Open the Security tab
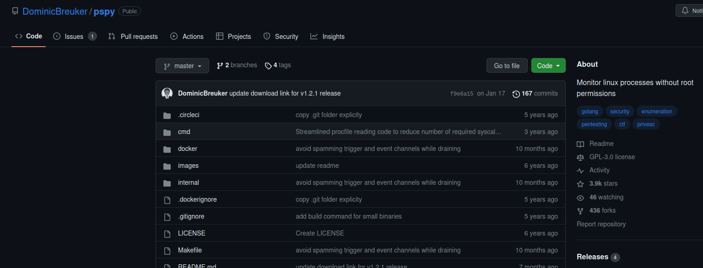 [x=281, y=37]
